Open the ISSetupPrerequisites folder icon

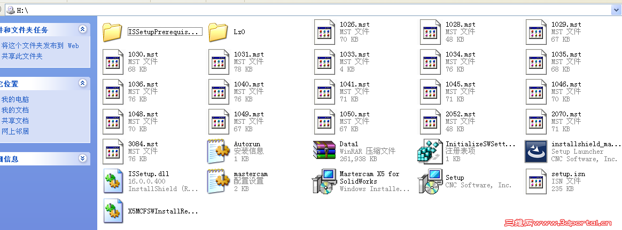click(x=112, y=32)
